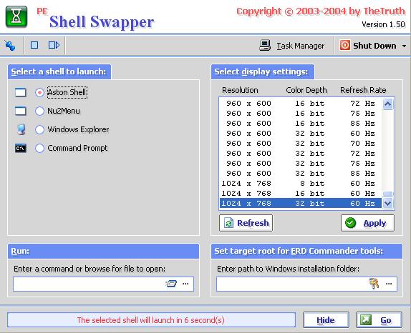411x333 pixels.
Task: Open browse dots for Windows installation folder
Action: pyautogui.click(x=389, y=284)
